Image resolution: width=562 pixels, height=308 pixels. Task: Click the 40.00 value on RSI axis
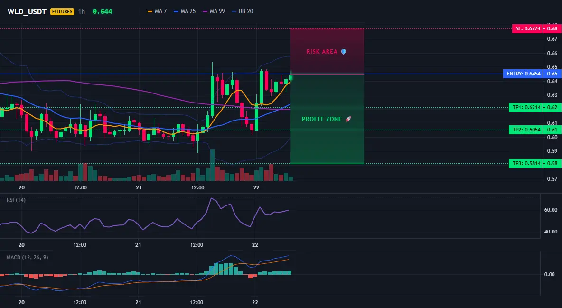[x=551, y=232]
